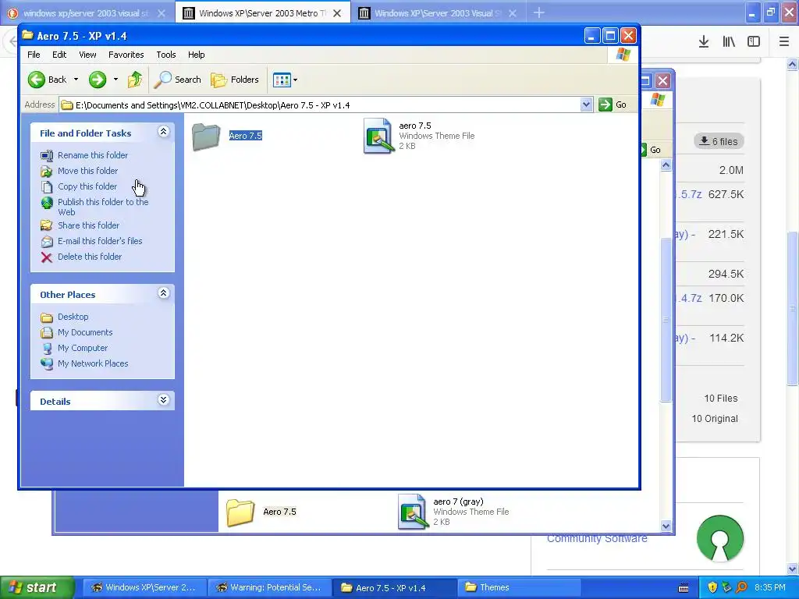Screen dimensions: 799x599
Task: Click the globe Publish icon
Action: 47,204
